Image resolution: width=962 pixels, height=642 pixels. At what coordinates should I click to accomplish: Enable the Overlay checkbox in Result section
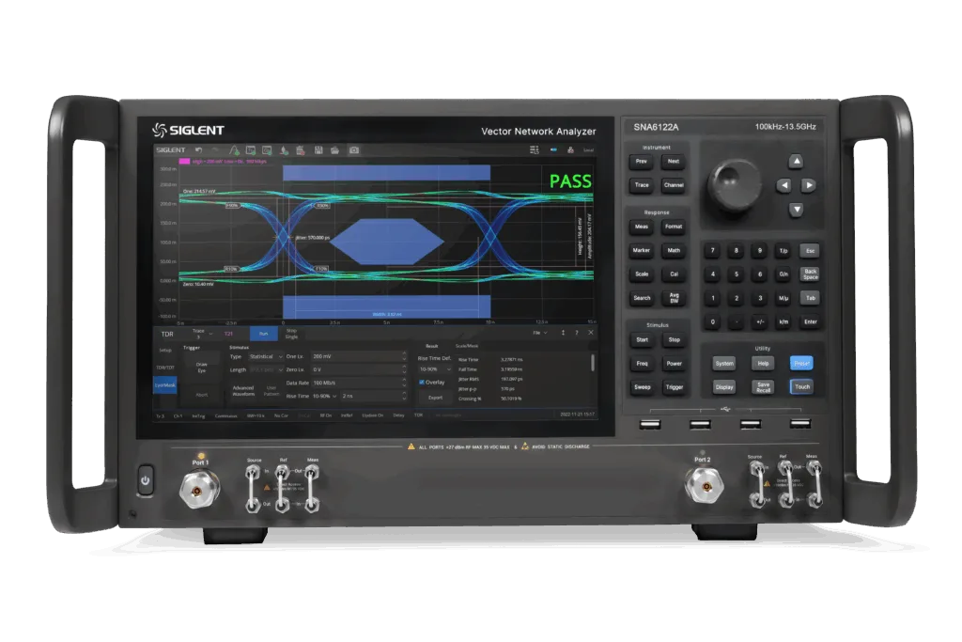click(422, 382)
